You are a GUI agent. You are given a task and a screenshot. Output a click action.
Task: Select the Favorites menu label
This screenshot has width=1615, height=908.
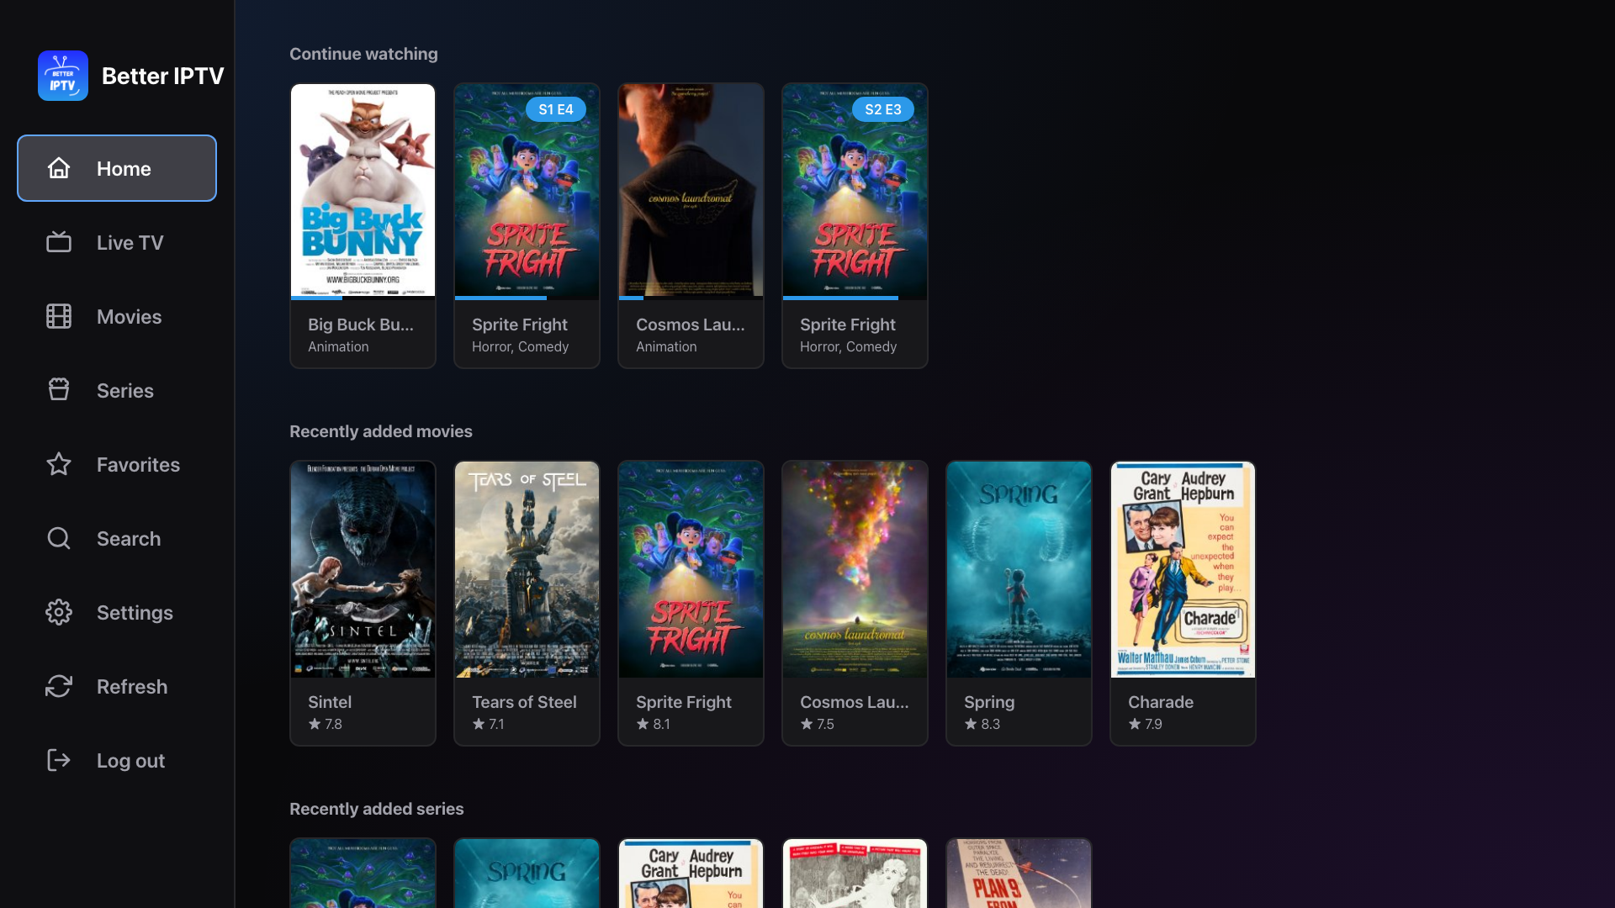coord(138,464)
